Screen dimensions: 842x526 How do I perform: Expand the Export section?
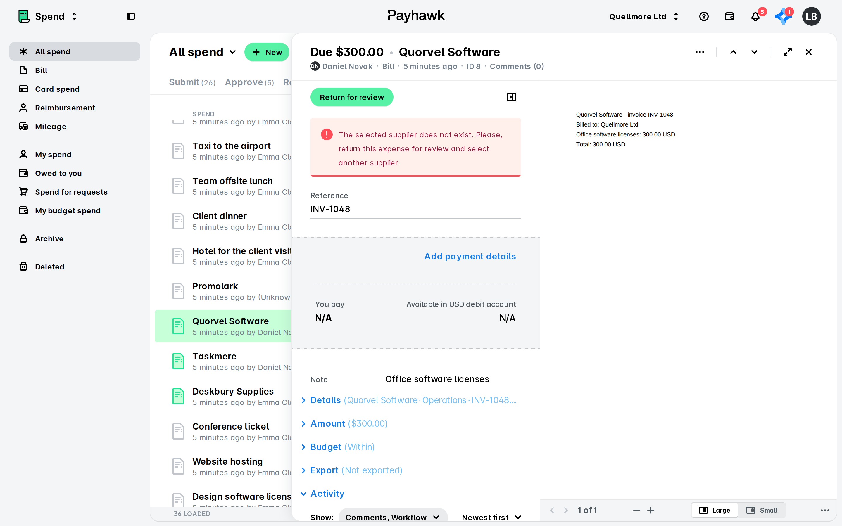(351, 470)
